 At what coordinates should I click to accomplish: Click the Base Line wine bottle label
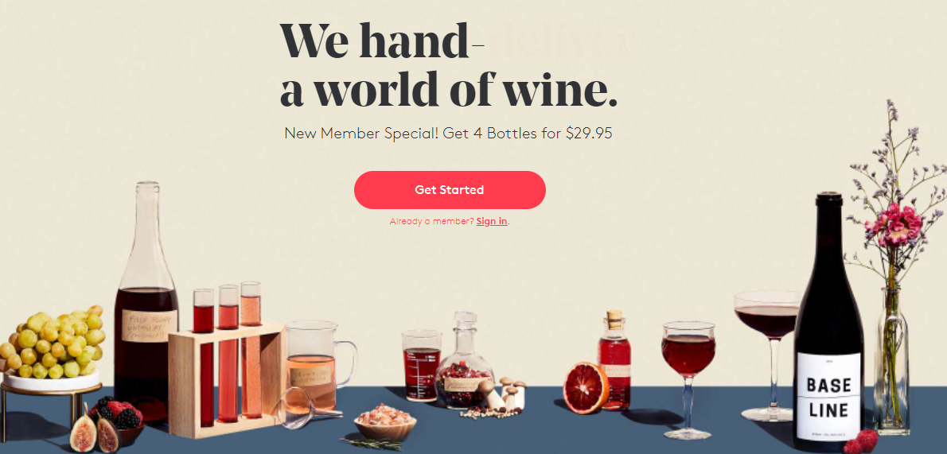tap(828, 397)
